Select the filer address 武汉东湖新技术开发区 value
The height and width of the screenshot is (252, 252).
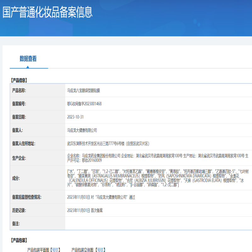pos(108,144)
